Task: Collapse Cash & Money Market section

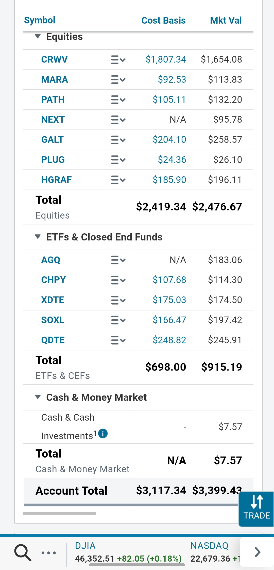Action: pos(38,397)
